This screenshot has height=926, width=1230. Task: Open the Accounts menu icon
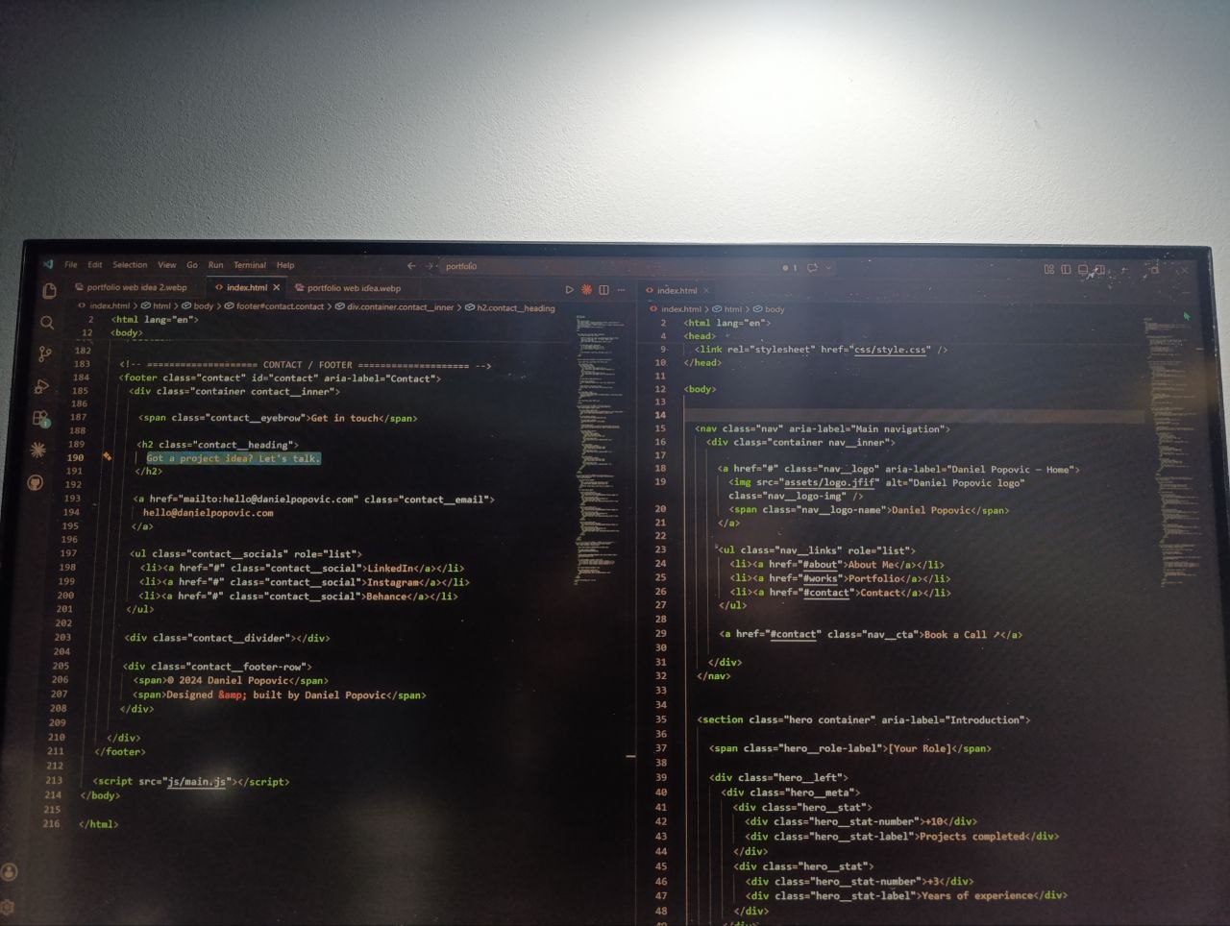(10, 872)
